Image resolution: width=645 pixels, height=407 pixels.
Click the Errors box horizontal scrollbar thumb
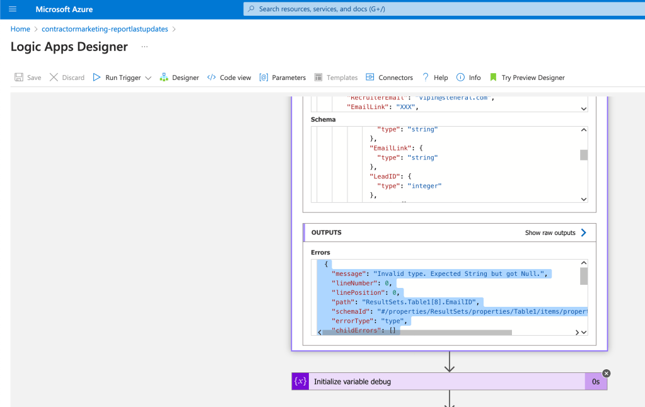coord(417,333)
